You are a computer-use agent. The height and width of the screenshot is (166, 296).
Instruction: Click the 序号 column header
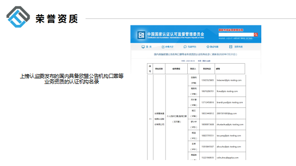click(150, 69)
